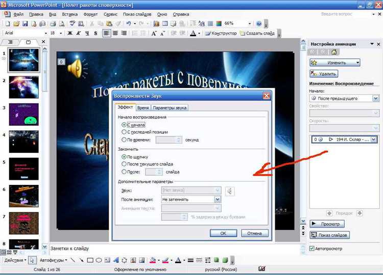Select the Line drawing tool
383x275 pixels.
73,260
